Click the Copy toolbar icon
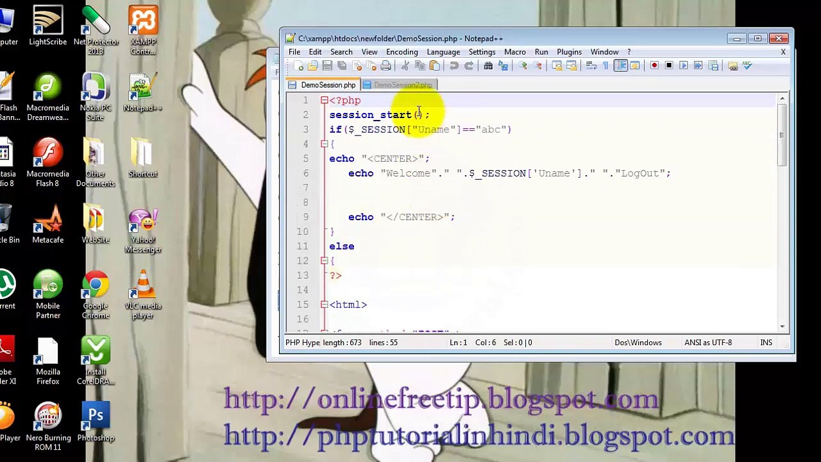This screenshot has width=821, height=462. (x=420, y=65)
